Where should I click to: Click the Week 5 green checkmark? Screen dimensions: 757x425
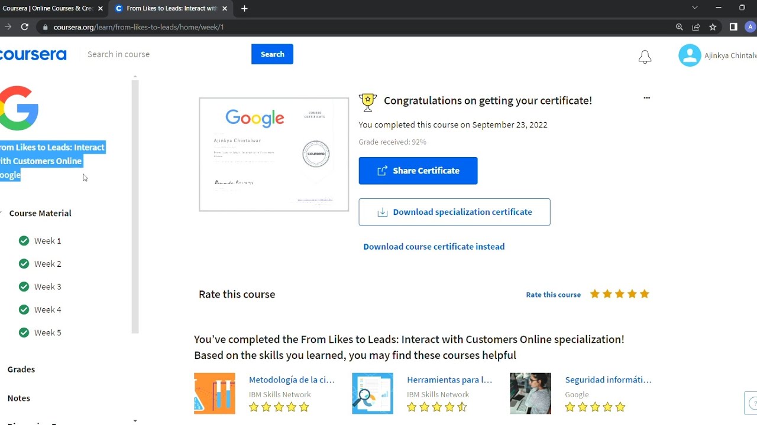pos(24,332)
